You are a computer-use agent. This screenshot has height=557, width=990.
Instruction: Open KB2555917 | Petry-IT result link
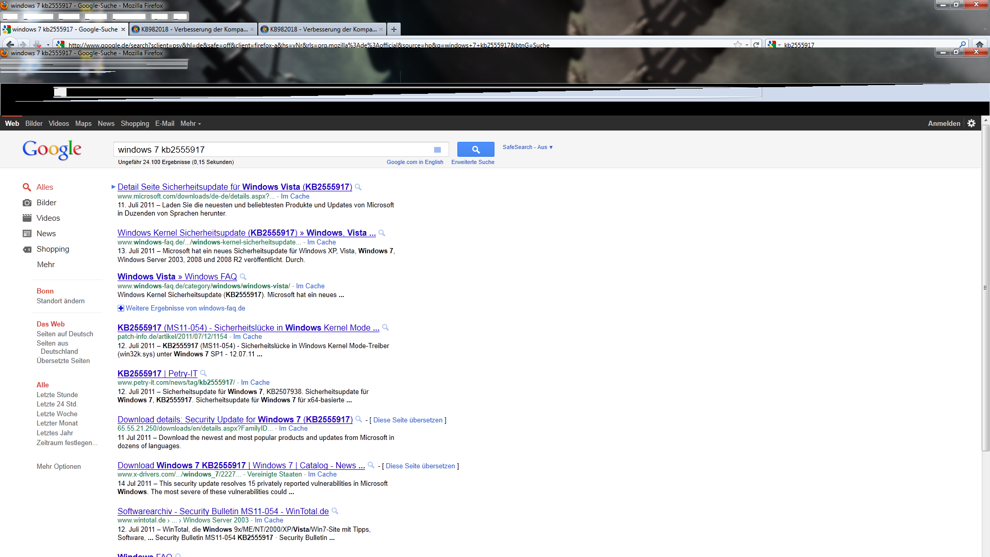pos(157,374)
